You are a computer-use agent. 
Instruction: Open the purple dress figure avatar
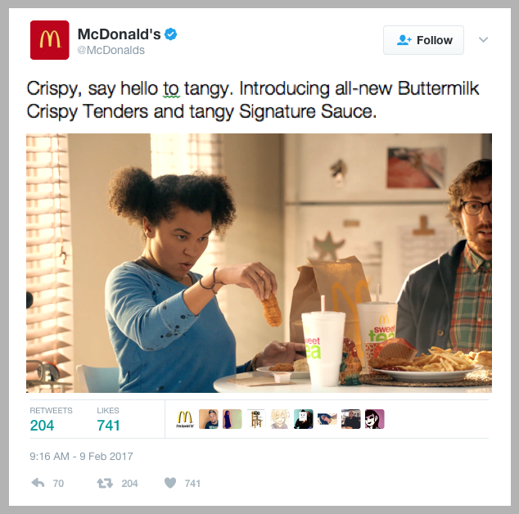(232, 419)
